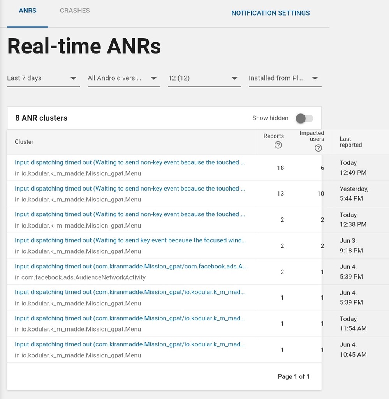Open the cluster last reported Today 12:38 PM
Screen dimensions: 389x399
[130, 214]
